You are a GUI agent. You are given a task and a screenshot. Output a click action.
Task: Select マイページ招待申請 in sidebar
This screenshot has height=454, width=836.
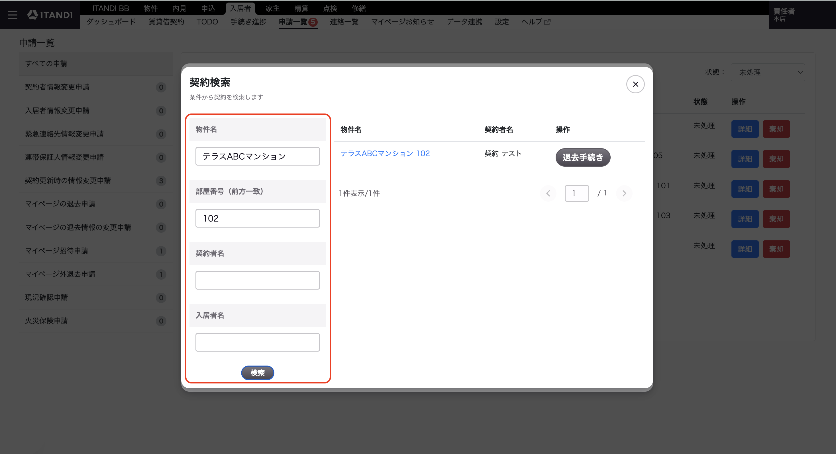(96, 251)
